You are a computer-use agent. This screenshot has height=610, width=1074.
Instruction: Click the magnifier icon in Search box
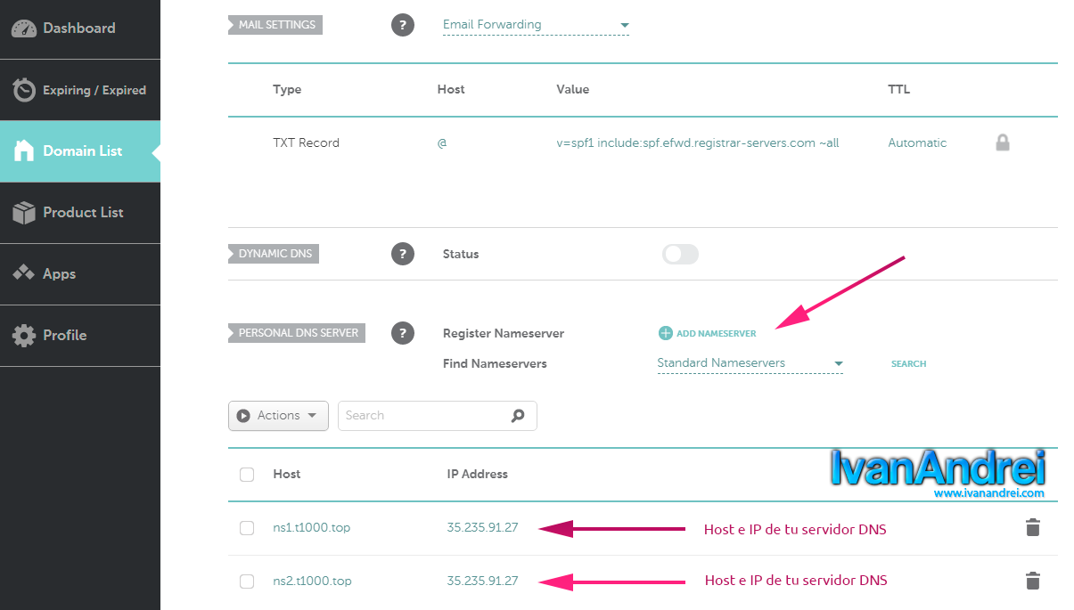[x=518, y=416]
